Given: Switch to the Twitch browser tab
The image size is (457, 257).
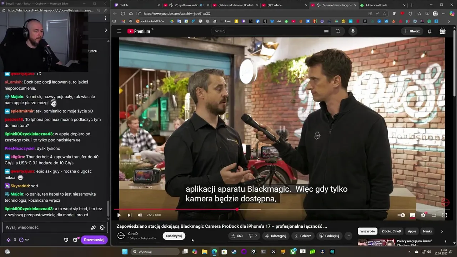Looking at the screenshot, I should (x=137, y=5).
